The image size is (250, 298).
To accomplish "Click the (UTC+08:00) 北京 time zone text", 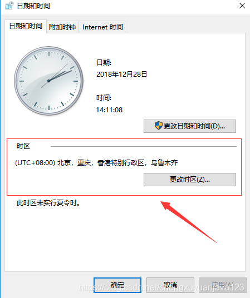I will click(x=96, y=163).
